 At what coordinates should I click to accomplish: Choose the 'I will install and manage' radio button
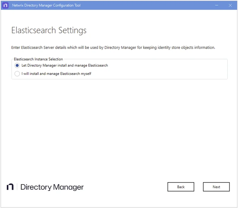click(17, 74)
